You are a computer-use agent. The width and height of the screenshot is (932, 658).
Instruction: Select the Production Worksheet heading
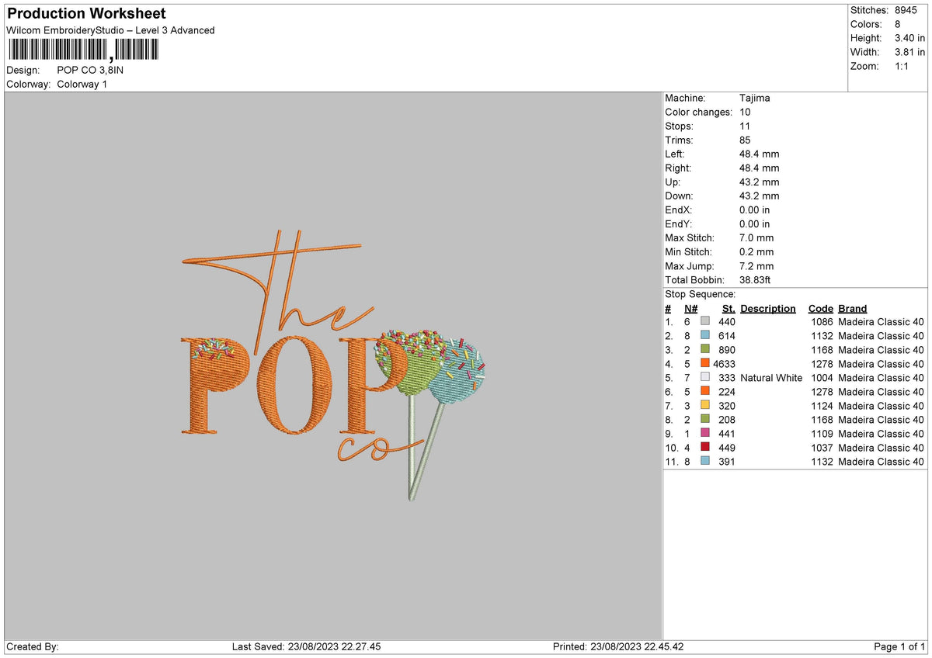tap(86, 14)
